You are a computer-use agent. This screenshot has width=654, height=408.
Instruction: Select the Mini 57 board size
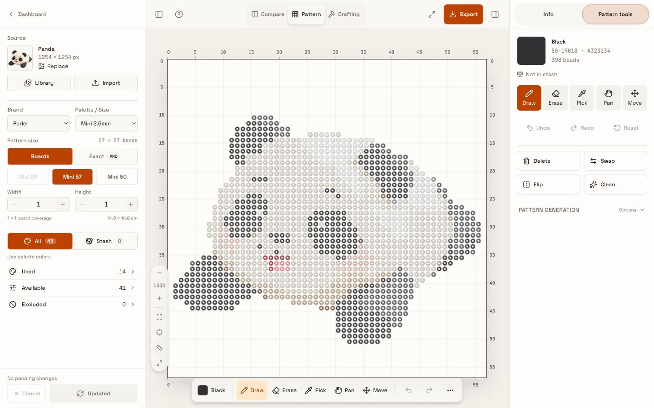pyautogui.click(x=72, y=177)
